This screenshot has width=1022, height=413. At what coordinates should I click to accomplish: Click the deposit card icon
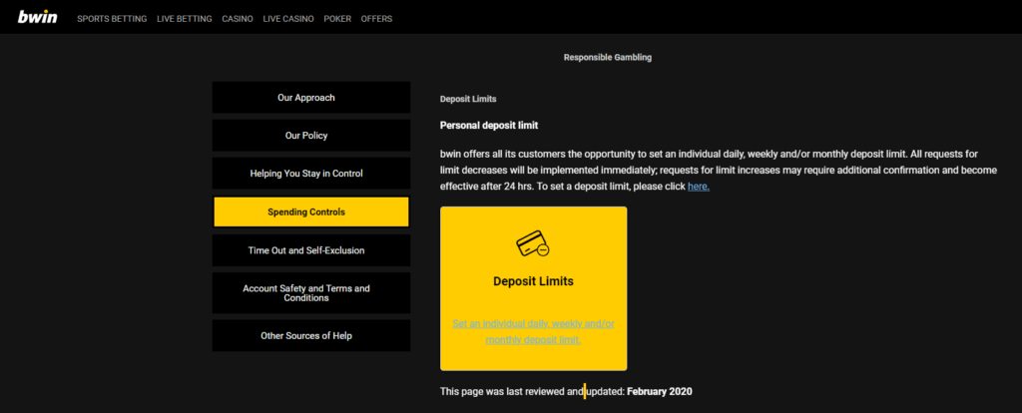(533, 243)
